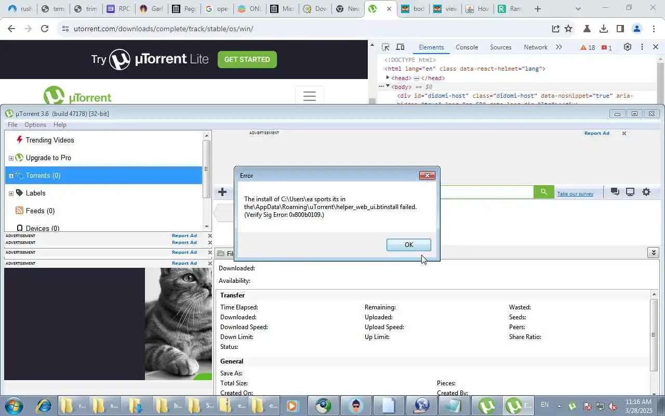665x416 pixels.
Task: Click Chrome back navigation arrow
Action: tap(11, 29)
